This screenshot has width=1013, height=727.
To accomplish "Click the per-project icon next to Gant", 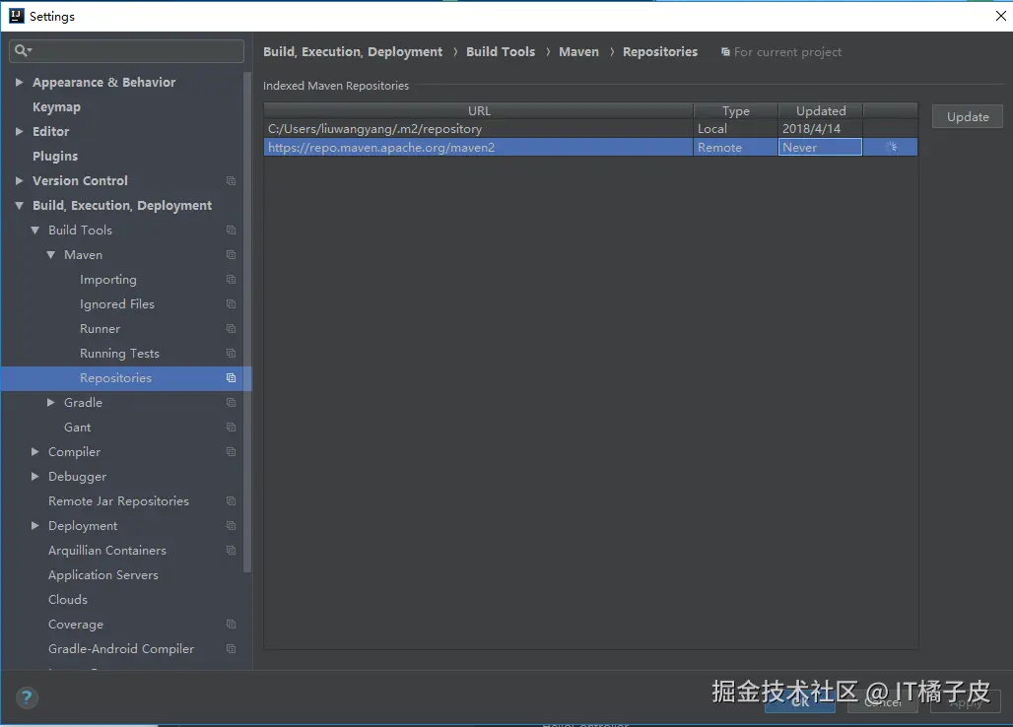I will click(x=232, y=428).
